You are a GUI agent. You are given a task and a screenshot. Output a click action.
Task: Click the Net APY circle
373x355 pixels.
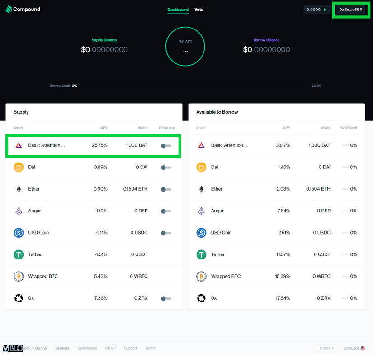(185, 47)
